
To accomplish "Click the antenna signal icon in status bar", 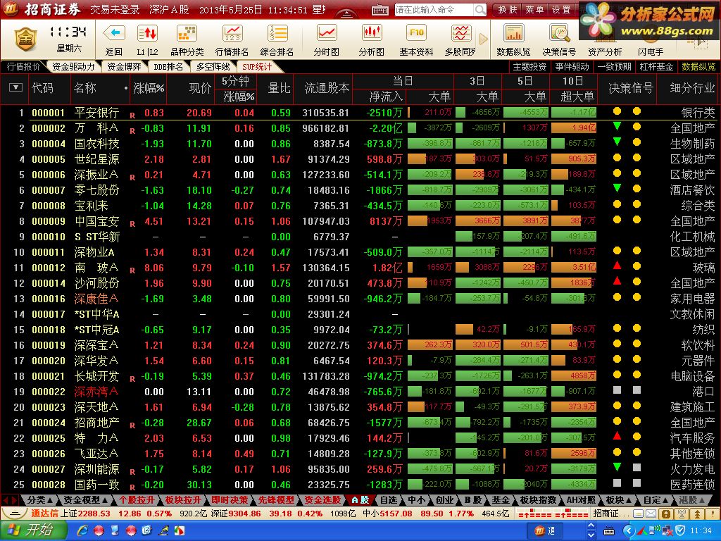I will pyautogui.click(x=682, y=514).
